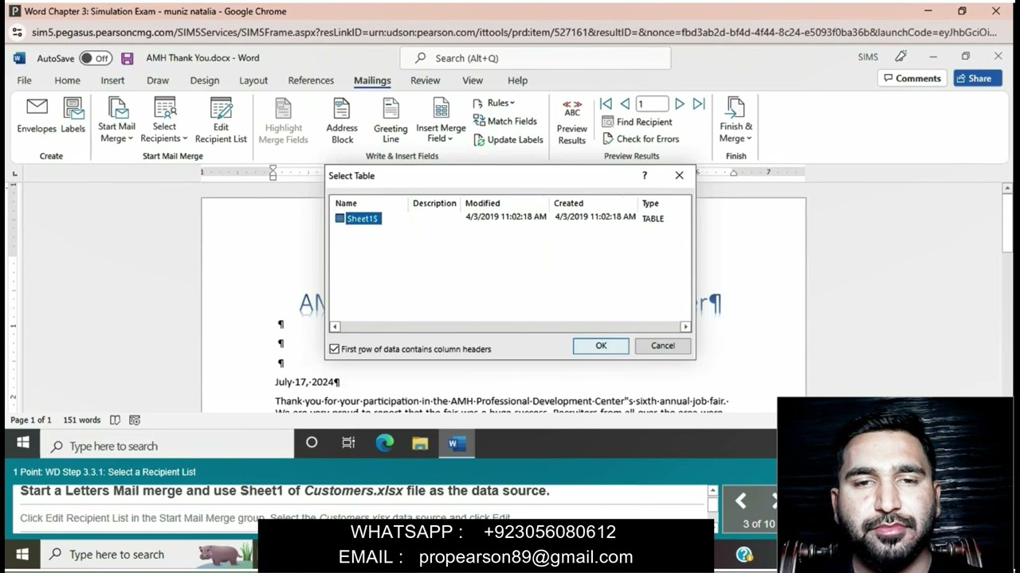Click the Cortana circle icon on taskbar
Image resolution: width=1020 pixels, height=573 pixels.
(x=312, y=442)
